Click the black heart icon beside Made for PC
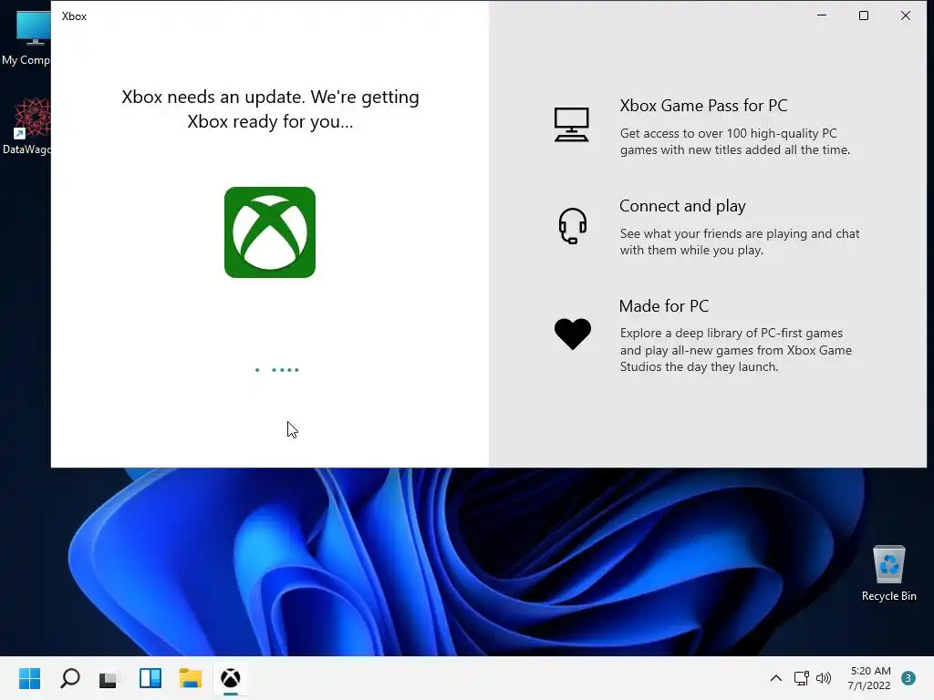 coord(573,334)
